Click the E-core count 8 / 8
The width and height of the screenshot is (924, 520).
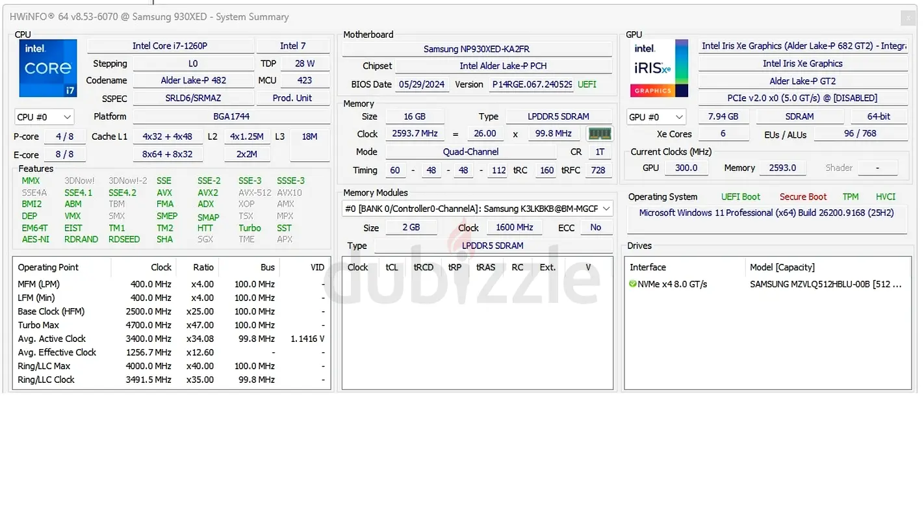(x=65, y=155)
